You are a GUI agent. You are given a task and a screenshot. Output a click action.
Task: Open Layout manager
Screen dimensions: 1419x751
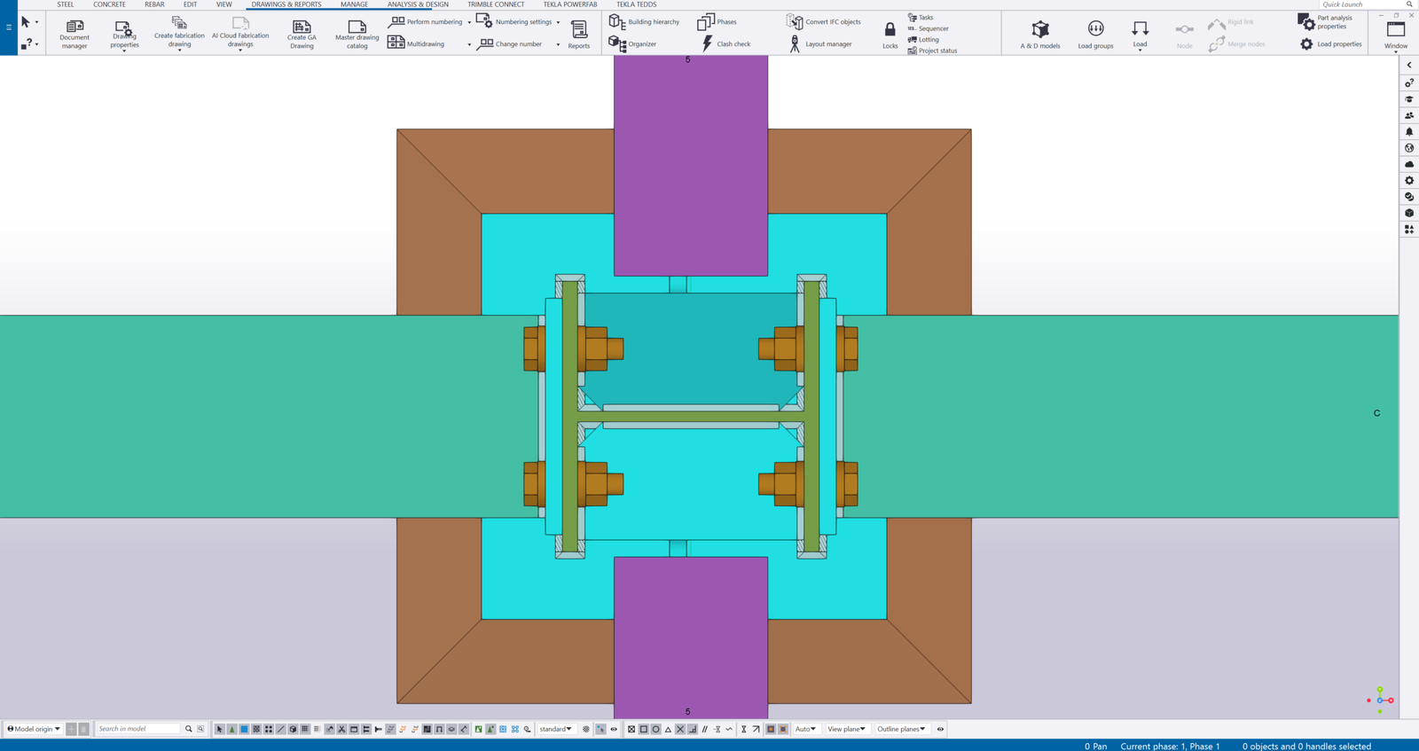(x=819, y=43)
